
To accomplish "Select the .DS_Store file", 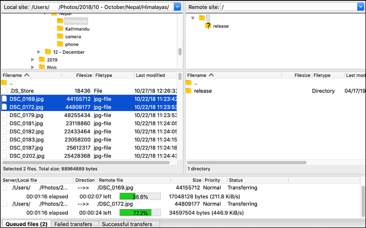I will point(89,91).
